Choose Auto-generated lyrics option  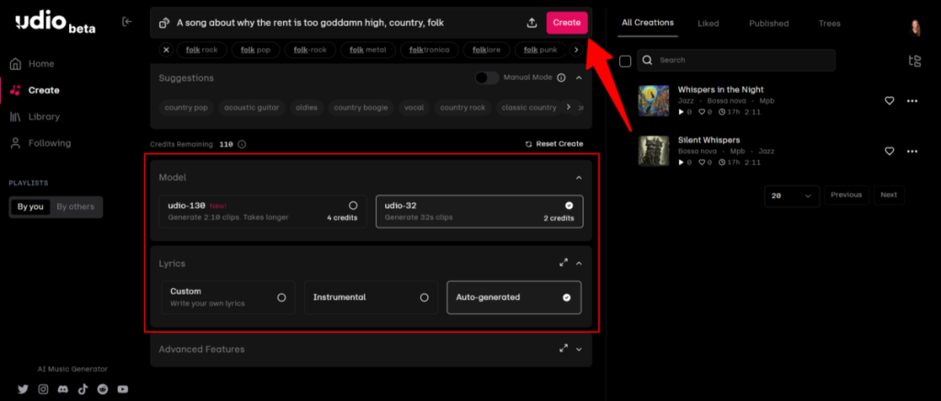click(x=515, y=297)
